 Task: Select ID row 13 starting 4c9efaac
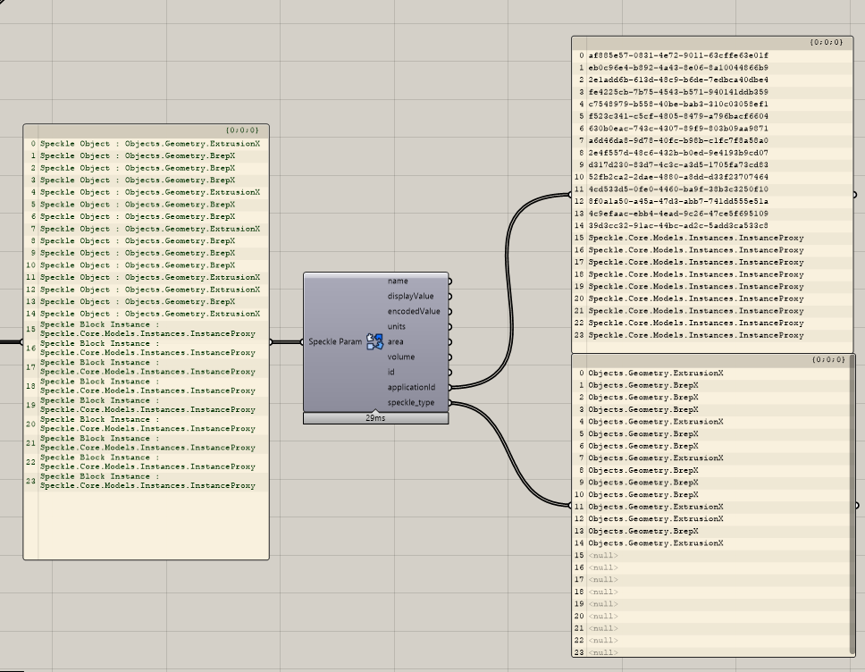click(678, 213)
